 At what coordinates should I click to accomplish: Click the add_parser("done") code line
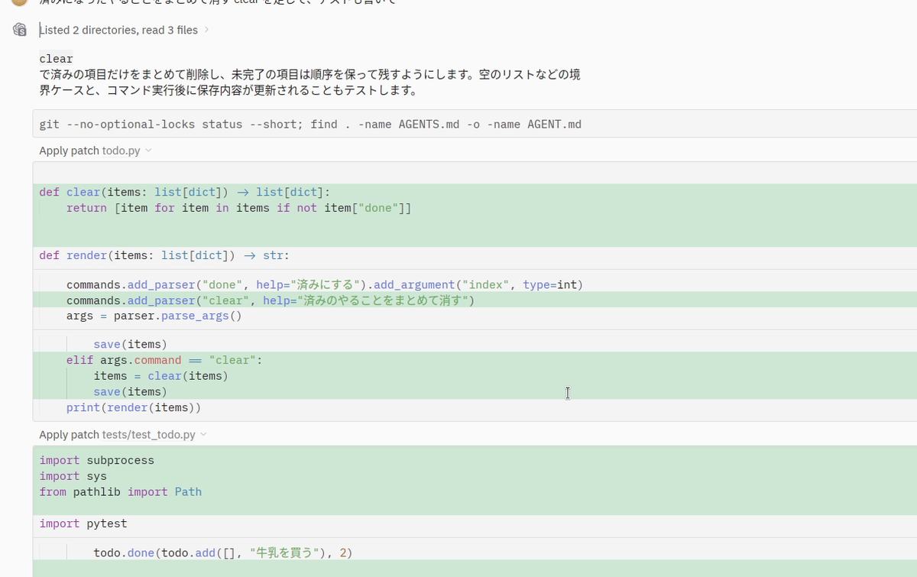pos(325,285)
